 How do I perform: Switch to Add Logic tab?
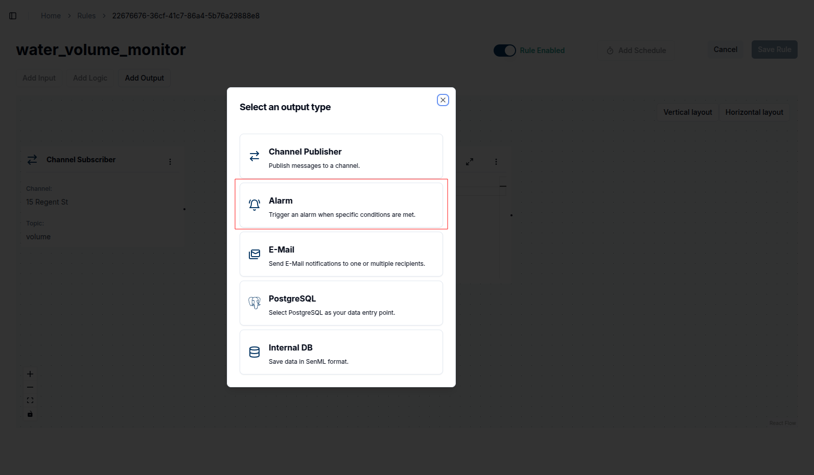[90, 78]
